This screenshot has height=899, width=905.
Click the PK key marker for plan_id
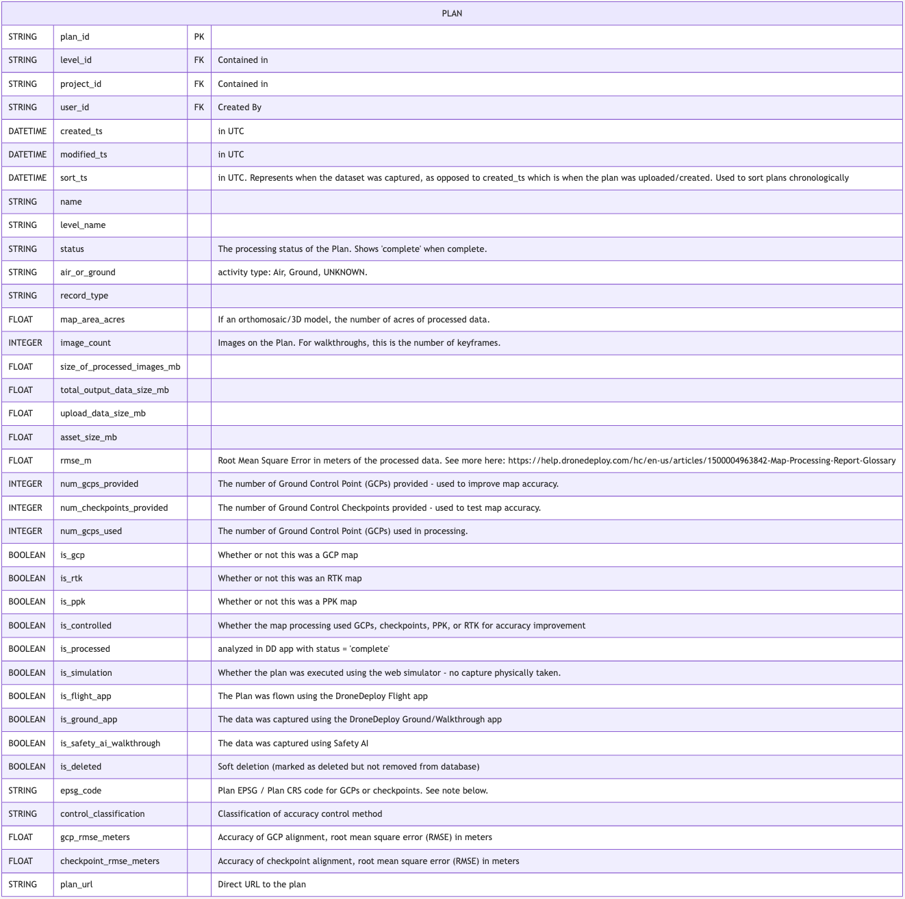coord(199,37)
